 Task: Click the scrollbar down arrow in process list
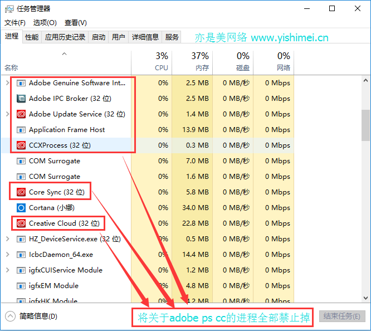click(x=365, y=298)
